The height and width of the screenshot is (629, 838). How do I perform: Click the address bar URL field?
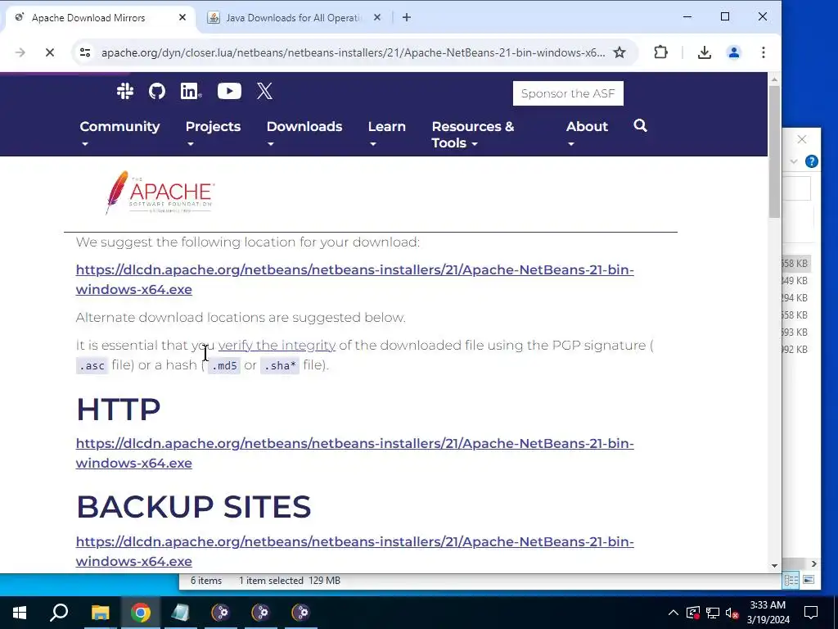pos(353,52)
